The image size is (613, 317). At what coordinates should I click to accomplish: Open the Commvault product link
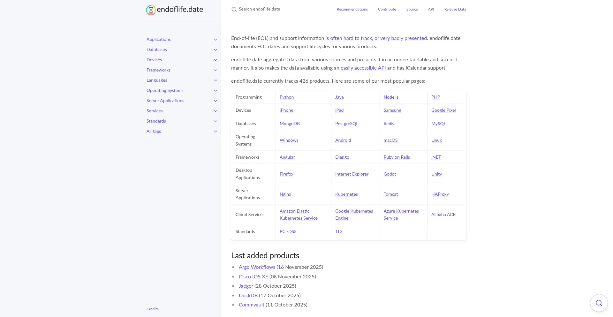(x=252, y=305)
